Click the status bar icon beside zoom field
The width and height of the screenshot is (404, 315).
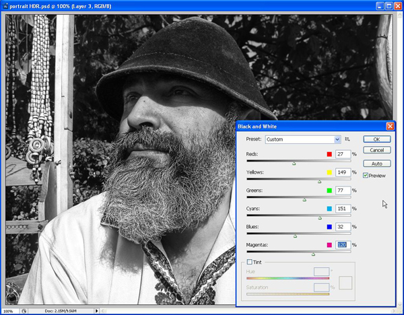pyautogui.click(x=24, y=311)
